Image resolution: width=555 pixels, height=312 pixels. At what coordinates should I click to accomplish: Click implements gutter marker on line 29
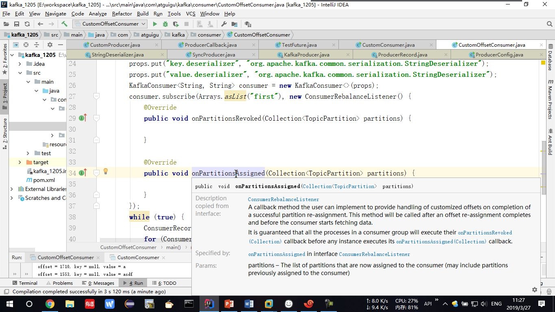click(x=83, y=118)
